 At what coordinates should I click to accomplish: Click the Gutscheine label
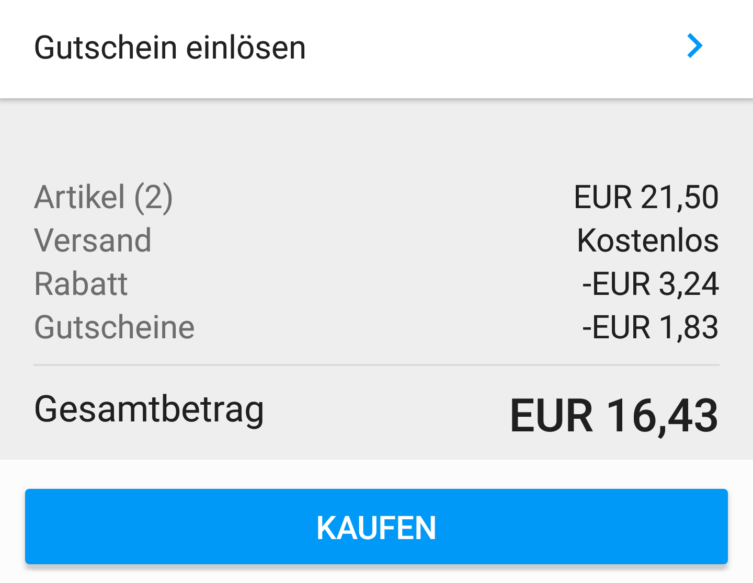click(114, 327)
